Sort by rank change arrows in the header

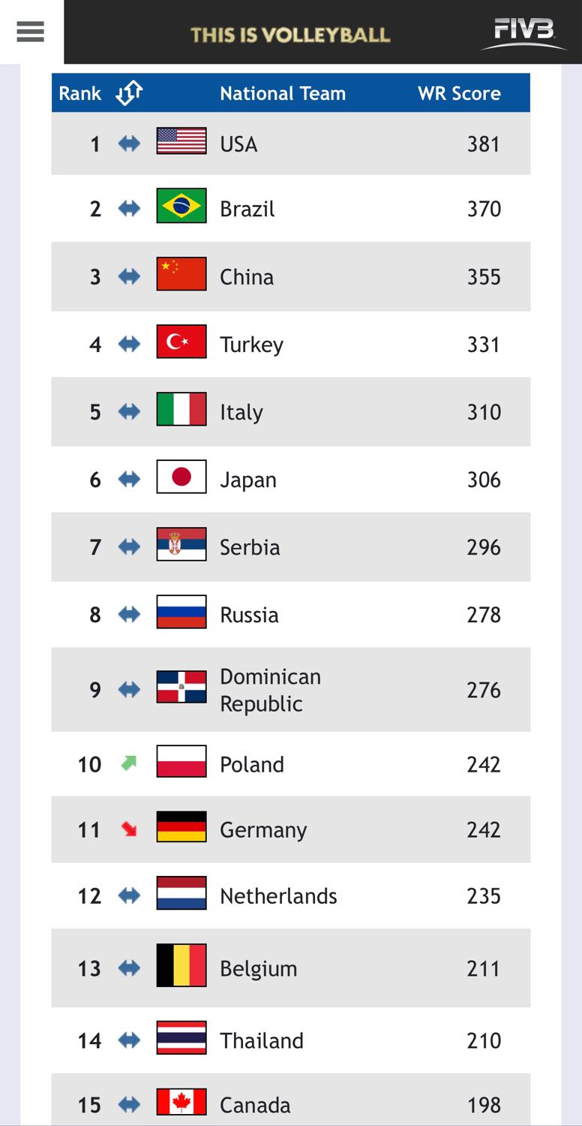tap(129, 93)
